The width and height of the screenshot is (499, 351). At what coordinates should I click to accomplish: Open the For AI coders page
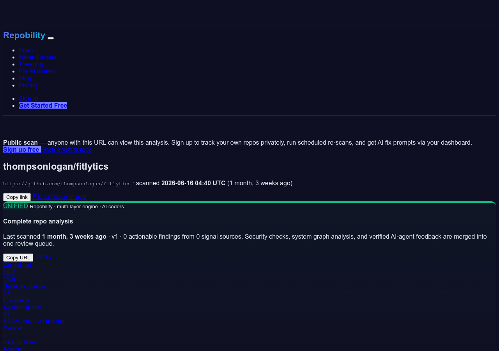point(37,71)
